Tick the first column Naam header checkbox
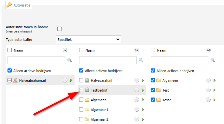Screen dimensions: 224x124 click(9, 50)
